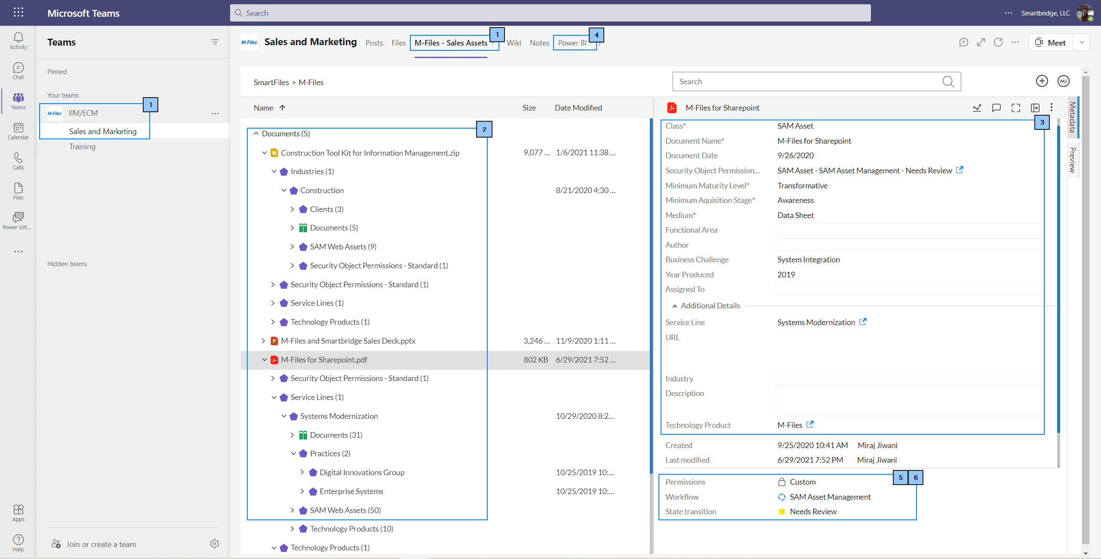Screen dimensions: 1101x559
Task: Click the fullscreen icon in metadata header
Action: click(x=1016, y=108)
